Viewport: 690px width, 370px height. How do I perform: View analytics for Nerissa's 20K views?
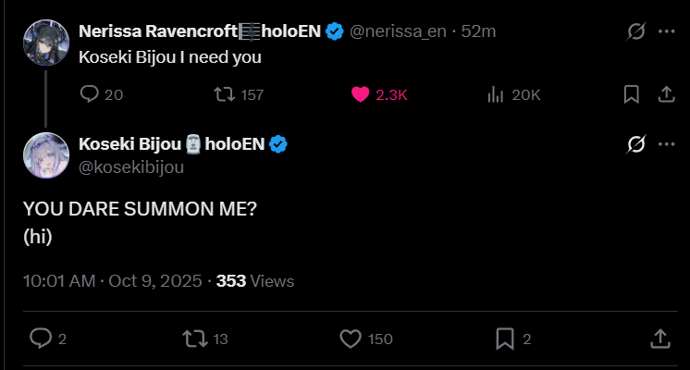(496, 94)
